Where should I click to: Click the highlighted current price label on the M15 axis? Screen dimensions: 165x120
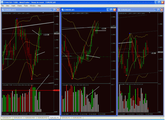56,34
